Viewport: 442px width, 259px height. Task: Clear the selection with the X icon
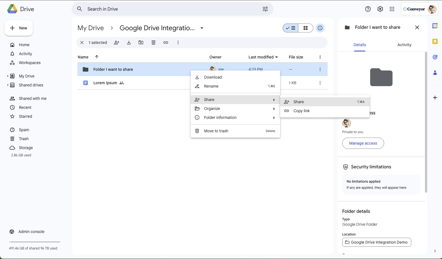[82, 43]
